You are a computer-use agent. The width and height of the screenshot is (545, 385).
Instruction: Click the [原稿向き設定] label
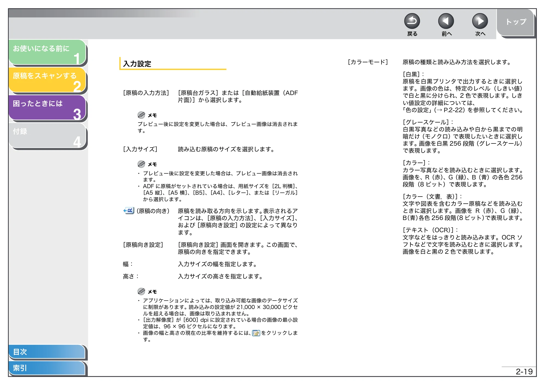[x=143, y=245]
